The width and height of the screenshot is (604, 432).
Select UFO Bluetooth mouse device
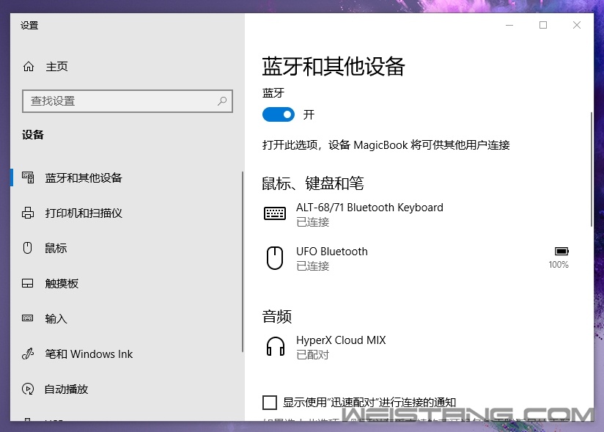(x=416, y=258)
